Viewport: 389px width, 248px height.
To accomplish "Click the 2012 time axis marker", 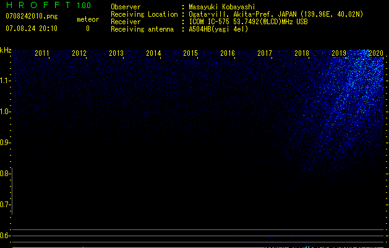I will click(79, 53).
